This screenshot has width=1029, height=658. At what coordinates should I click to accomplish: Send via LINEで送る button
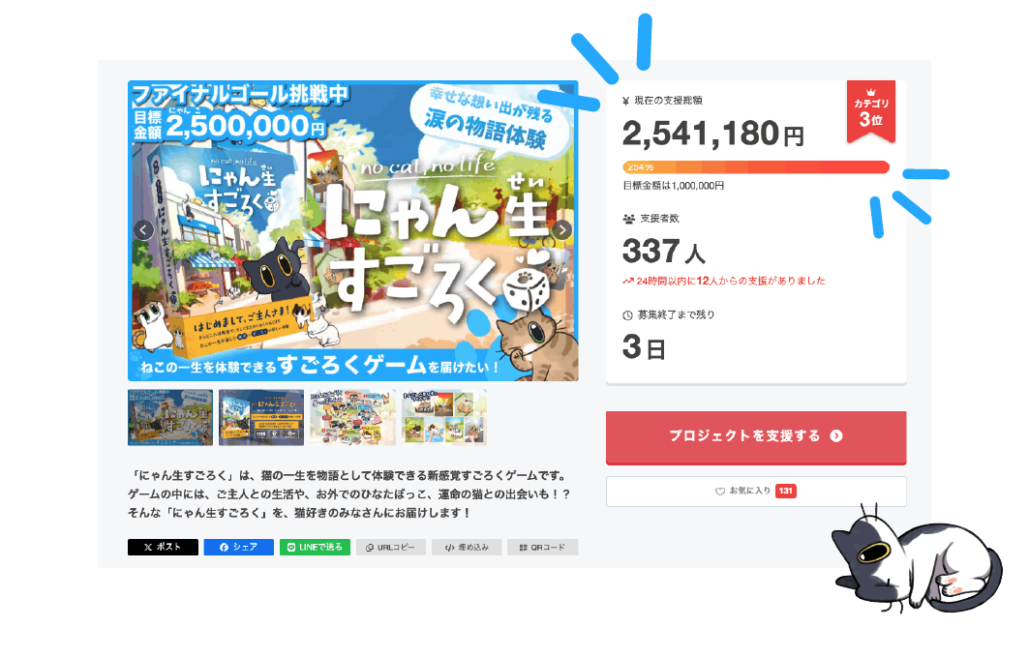pyautogui.click(x=315, y=547)
